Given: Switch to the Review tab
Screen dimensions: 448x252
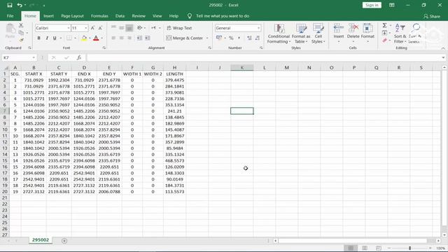Looking at the screenshot, I should 139,16.
